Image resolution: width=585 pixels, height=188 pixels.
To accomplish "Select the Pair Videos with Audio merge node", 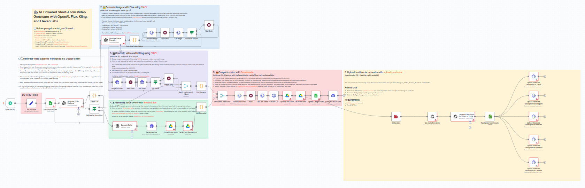I will tap(222, 95).
